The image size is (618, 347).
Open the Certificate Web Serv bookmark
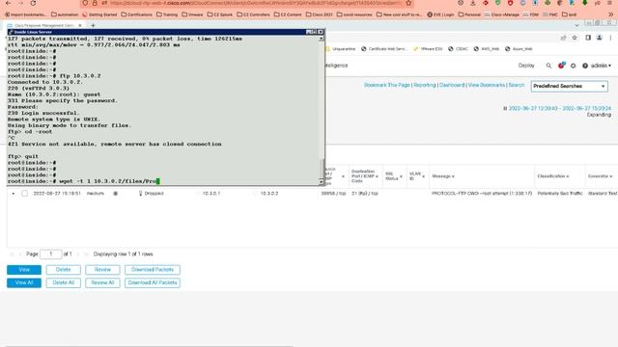pos(383,49)
